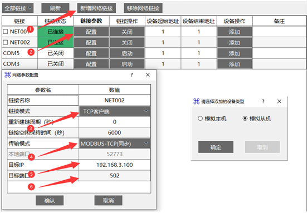The image size is (308, 213).
Task: Click 取消 in the network config dialog
Action: [x=108, y=200]
